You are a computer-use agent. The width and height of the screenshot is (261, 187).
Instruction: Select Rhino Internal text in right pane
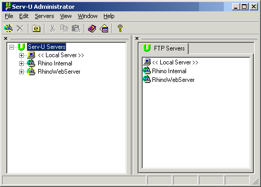pyautogui.click(x=169, y=71)
